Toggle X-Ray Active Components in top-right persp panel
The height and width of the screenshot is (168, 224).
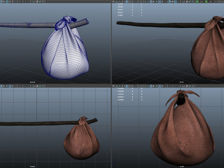pos(190,1)
